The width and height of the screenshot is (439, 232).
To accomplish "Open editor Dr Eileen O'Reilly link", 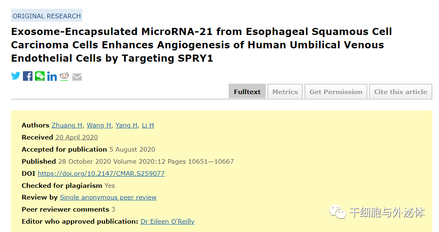I will pyautogui.click(x=167, y=221).
